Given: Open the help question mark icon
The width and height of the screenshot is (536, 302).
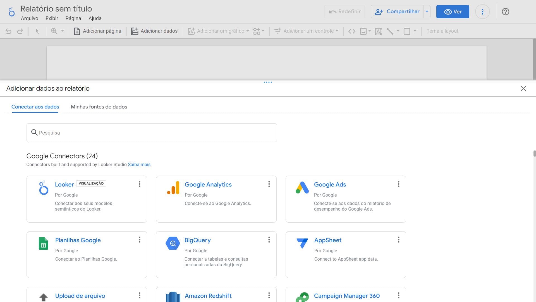Looking at the screenshot, I should click(x=505, y=12).
